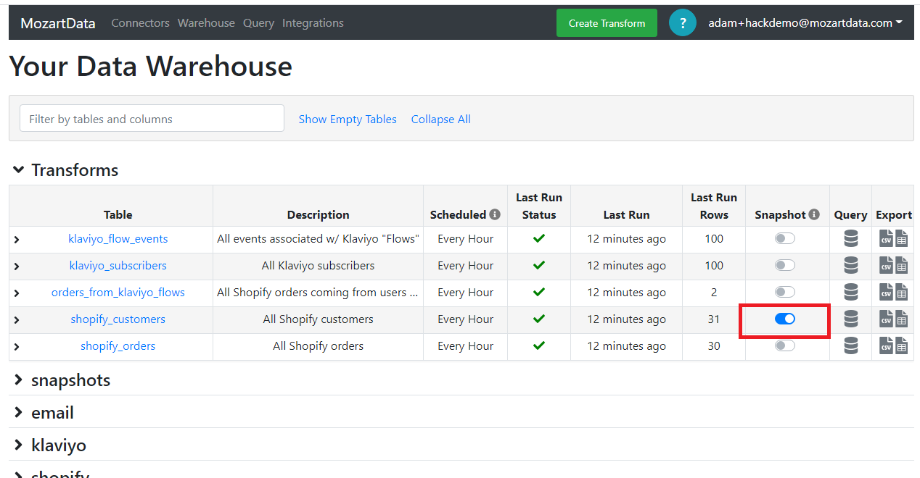Export klaviyo_subscribers to spreadsheet

[x=901, y=265]
